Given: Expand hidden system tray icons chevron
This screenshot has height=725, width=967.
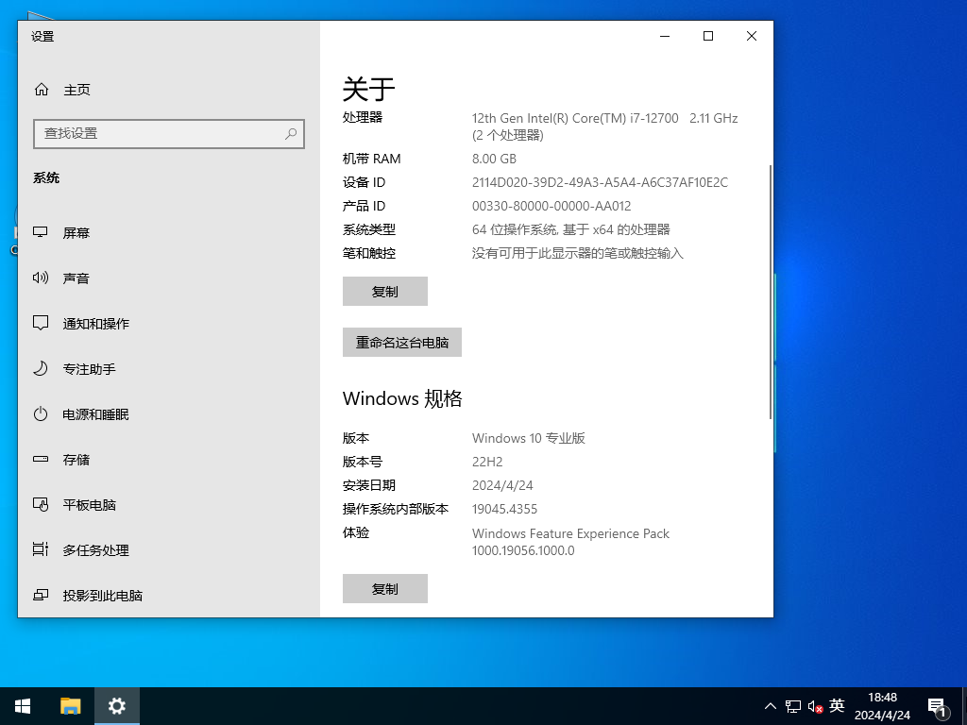Looking at the screenshot, I should [x=771, y=706].
